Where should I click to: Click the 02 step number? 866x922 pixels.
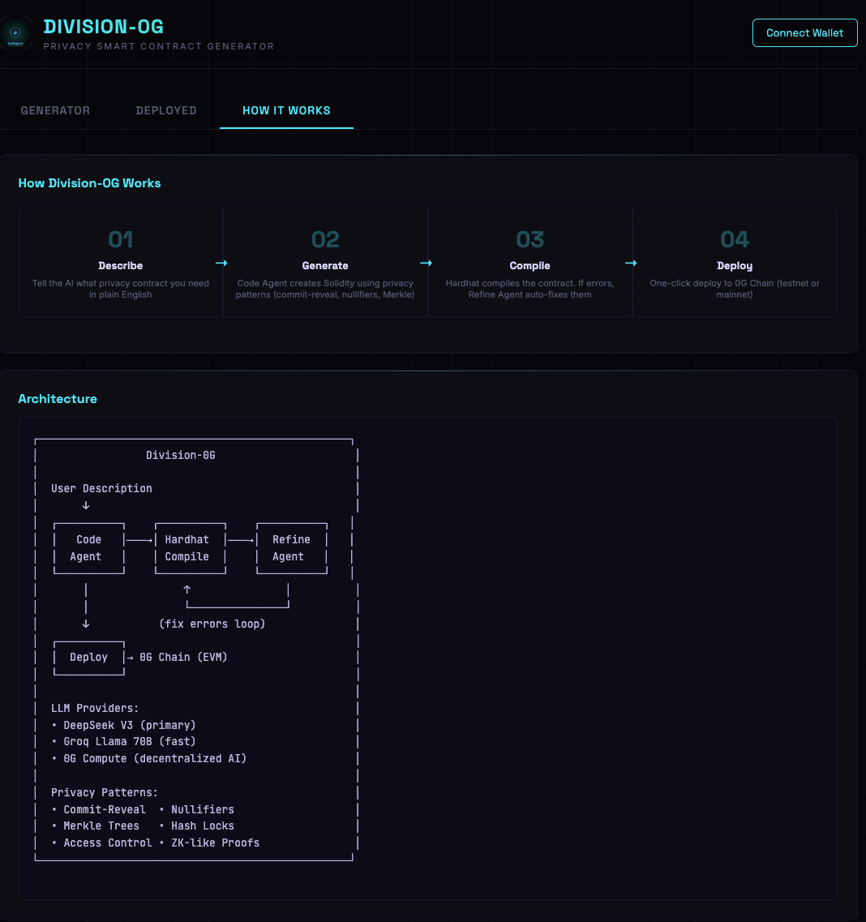(325, 239)
